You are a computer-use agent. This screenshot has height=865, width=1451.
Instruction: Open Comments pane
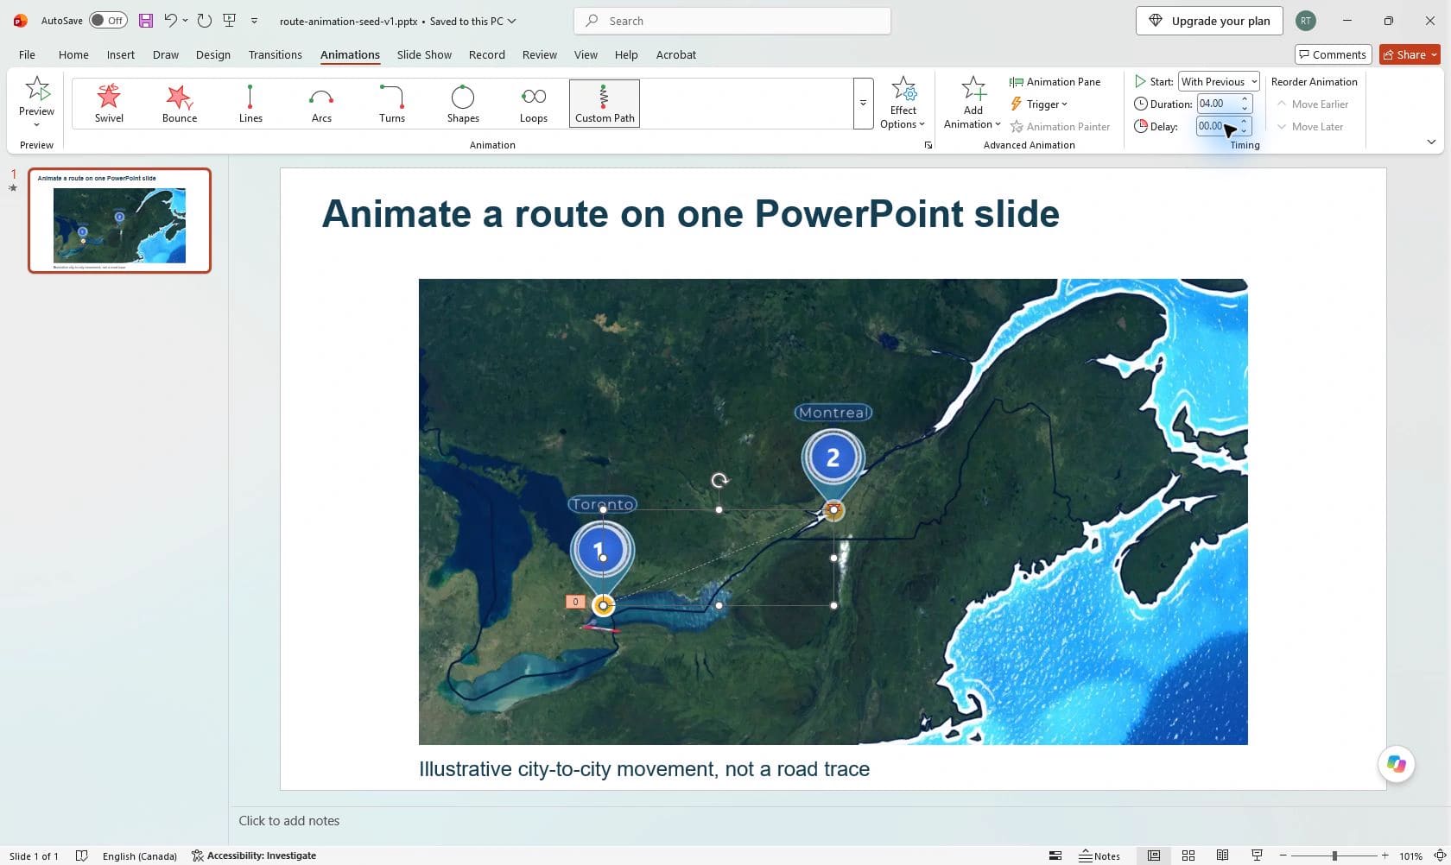click(1333, 54)
